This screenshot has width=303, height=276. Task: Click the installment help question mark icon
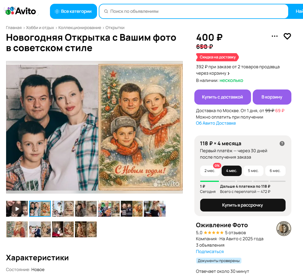282,144
